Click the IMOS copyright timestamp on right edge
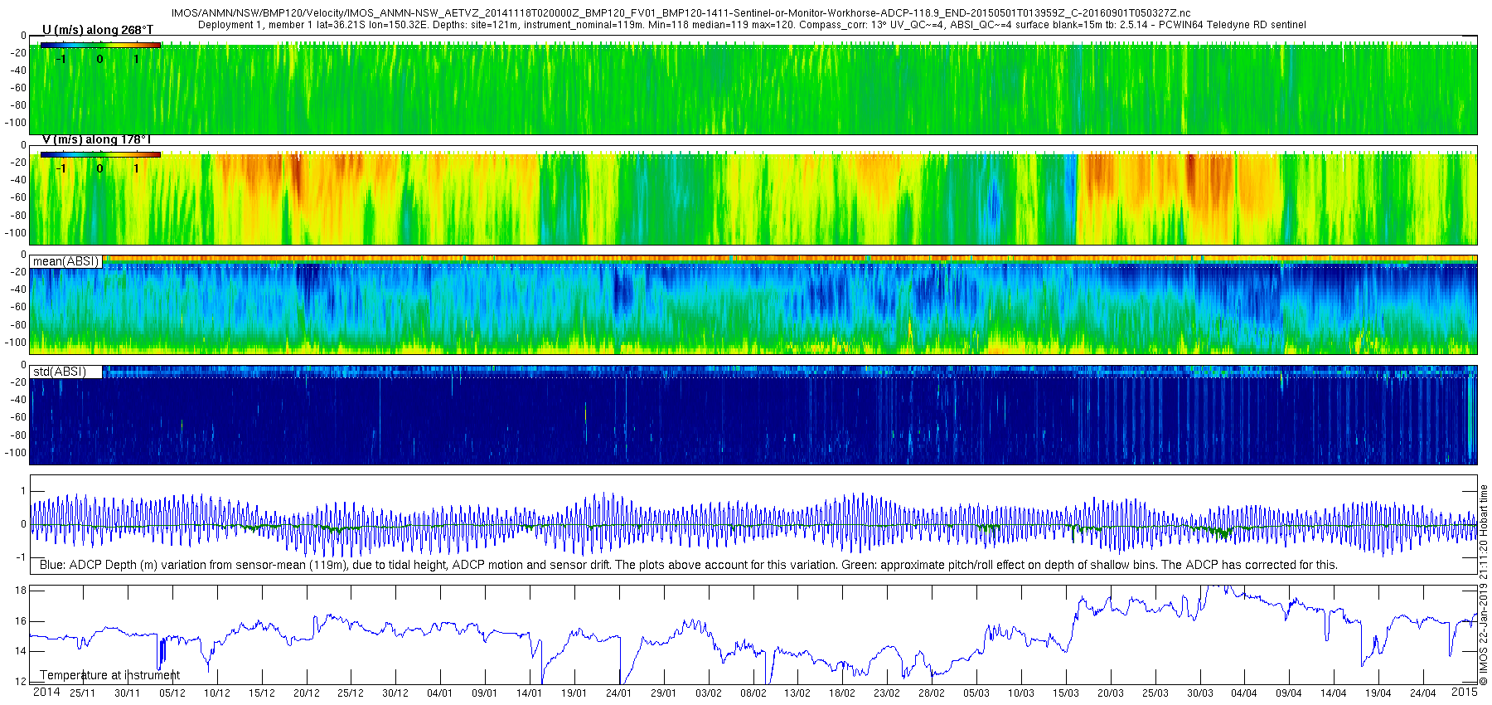 pos(1484,586)
